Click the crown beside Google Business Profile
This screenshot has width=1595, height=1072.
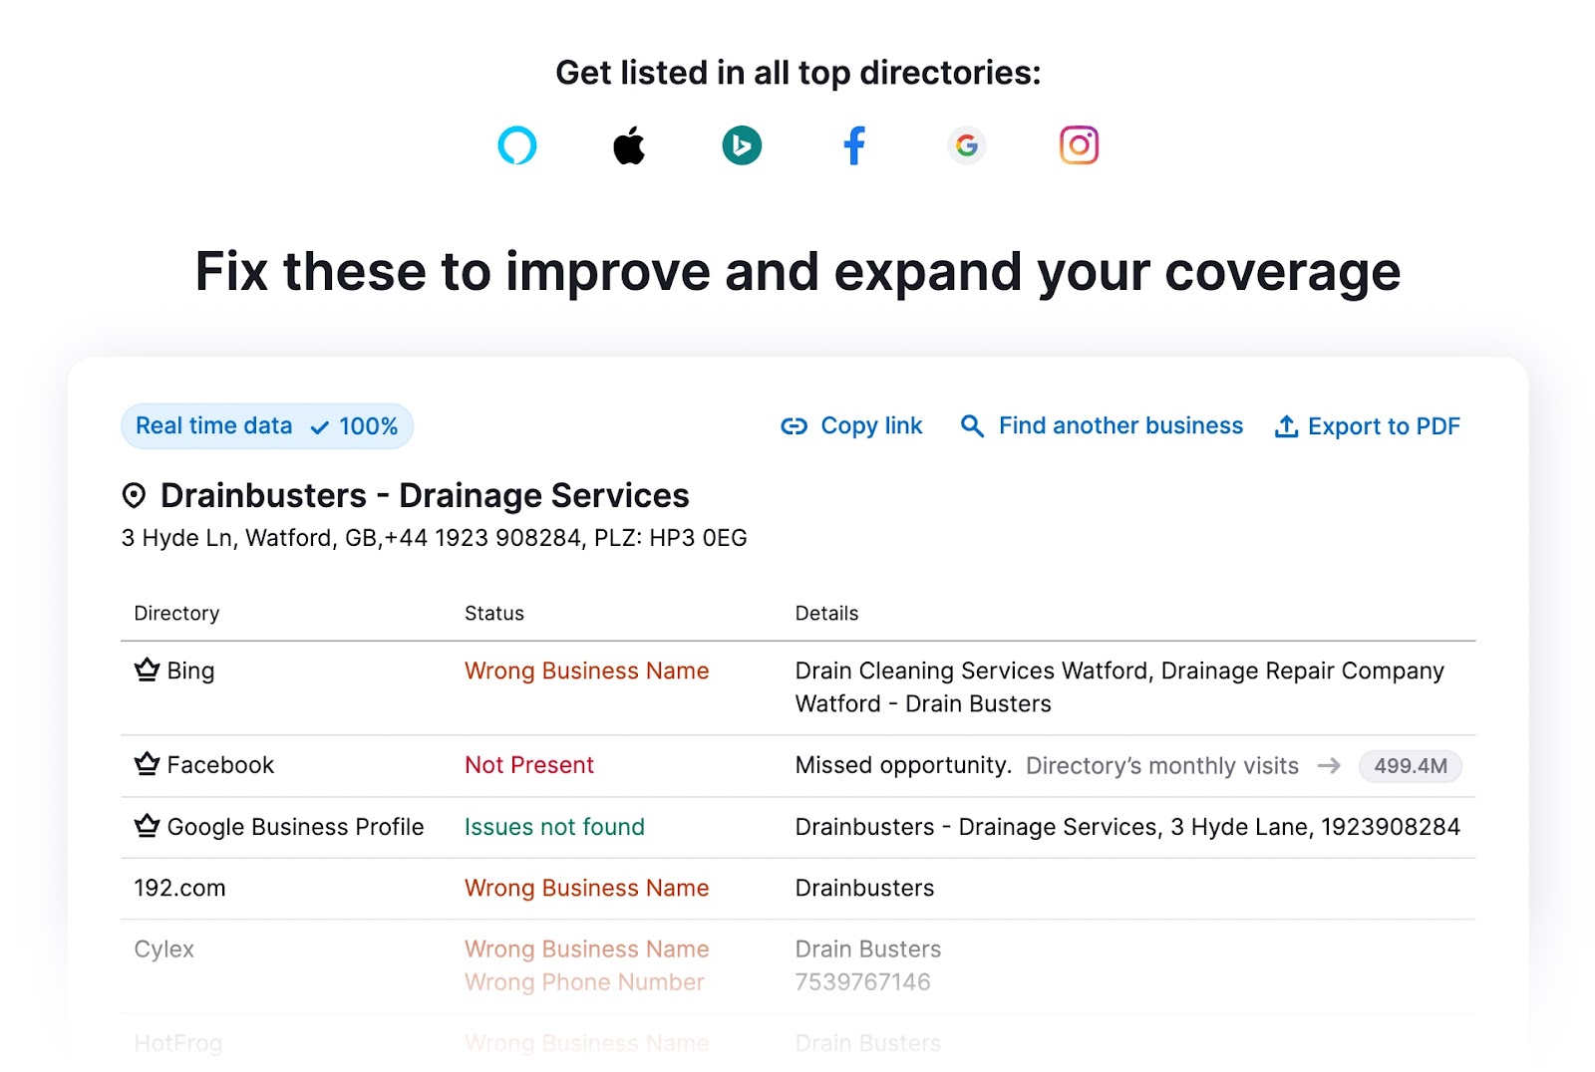point(146,825)
